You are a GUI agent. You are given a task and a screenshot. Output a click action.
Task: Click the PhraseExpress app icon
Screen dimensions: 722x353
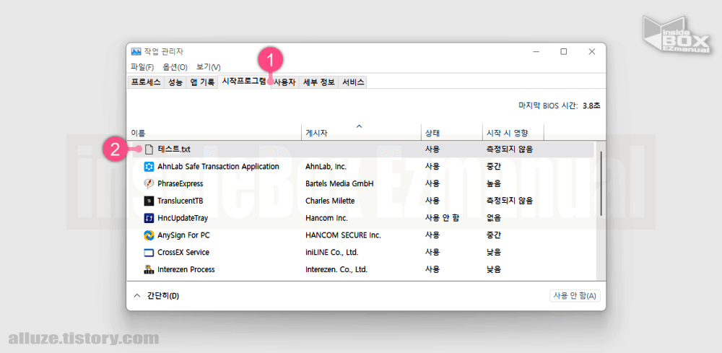point(148,183)
